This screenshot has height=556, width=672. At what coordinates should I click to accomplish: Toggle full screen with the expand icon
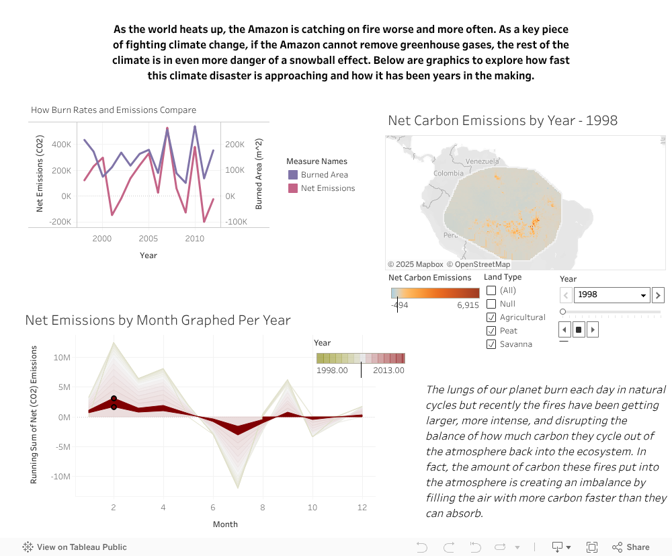pyautogui.click(x=592, y=547)
